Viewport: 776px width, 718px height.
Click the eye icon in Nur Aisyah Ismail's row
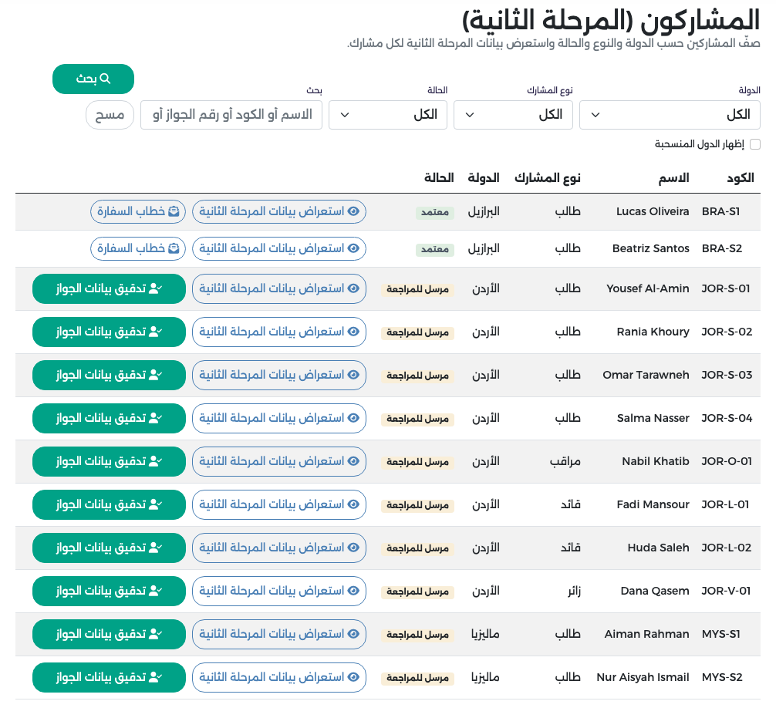(x=353, y=677)
